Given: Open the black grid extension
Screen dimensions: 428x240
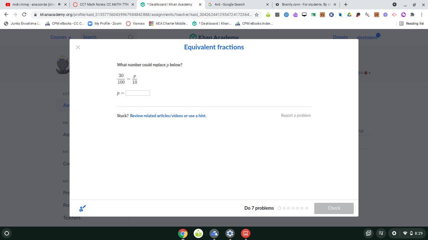Looking at the screenshot, I should tap(277, 15).
